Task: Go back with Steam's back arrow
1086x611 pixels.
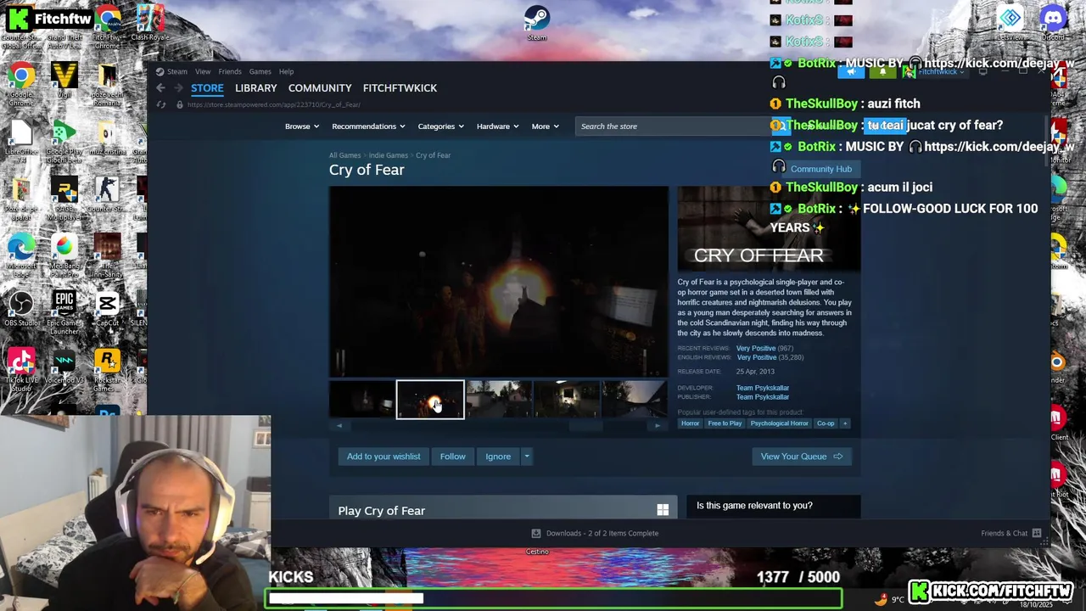Action: point(160,88)
